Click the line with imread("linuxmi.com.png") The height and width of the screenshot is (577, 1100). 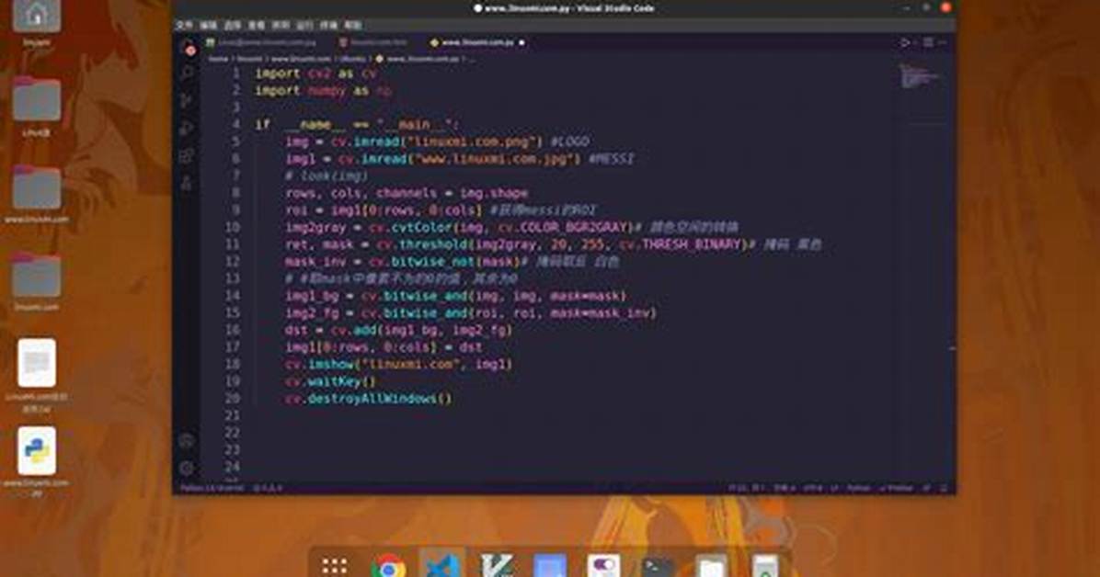pyautogui.click(x=437, y=141)
